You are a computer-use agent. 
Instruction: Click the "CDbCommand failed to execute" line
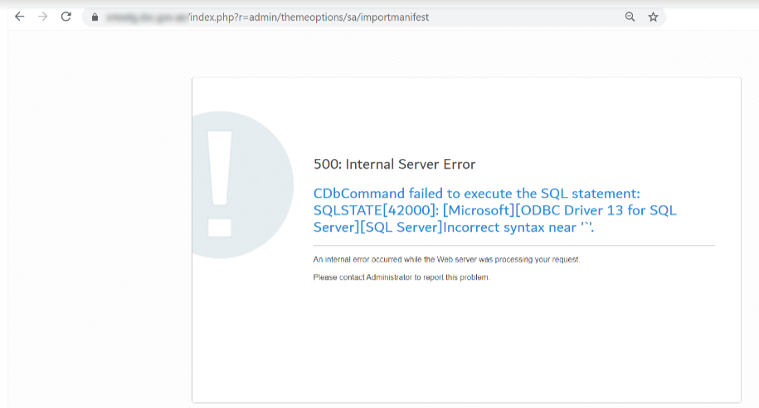476,194
